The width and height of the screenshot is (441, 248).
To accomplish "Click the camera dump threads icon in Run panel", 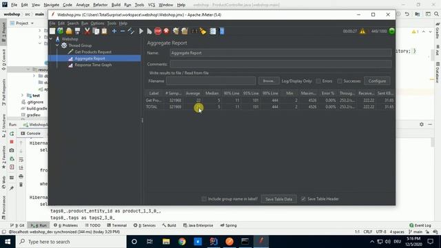I will [x=12, y=150].
